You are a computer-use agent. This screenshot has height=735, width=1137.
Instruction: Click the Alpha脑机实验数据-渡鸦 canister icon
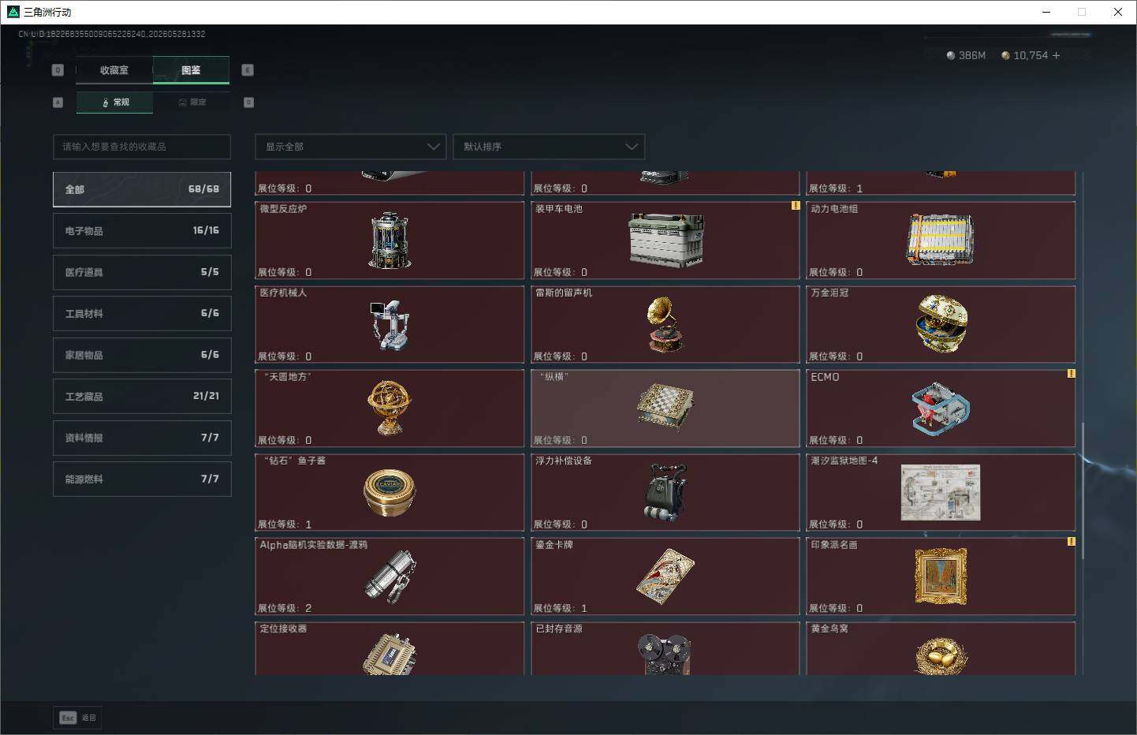click(x=390, y=576)
